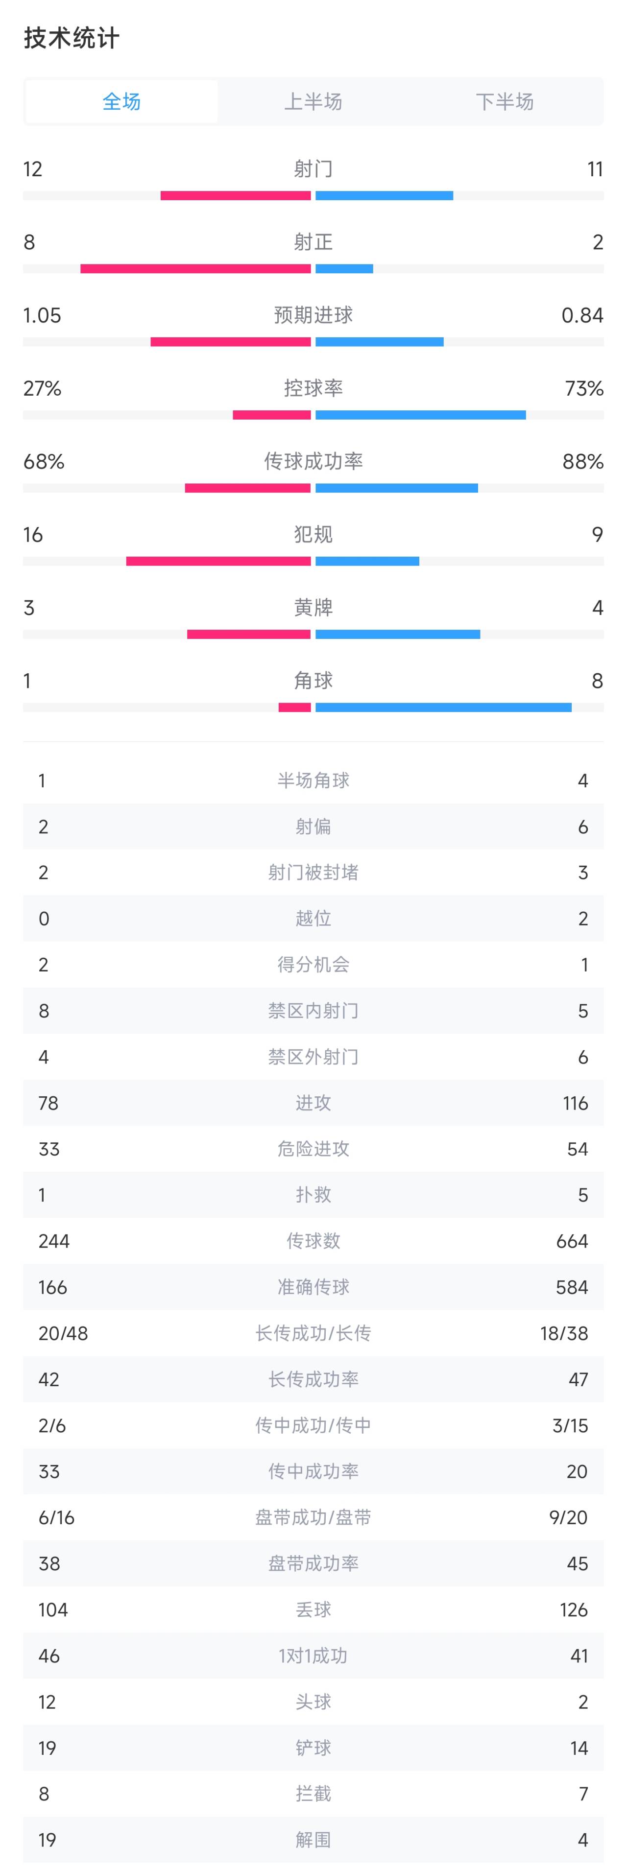Click the pink 射门 bar
This screenshot has height=1868, width=627.
tap(236, 196)
